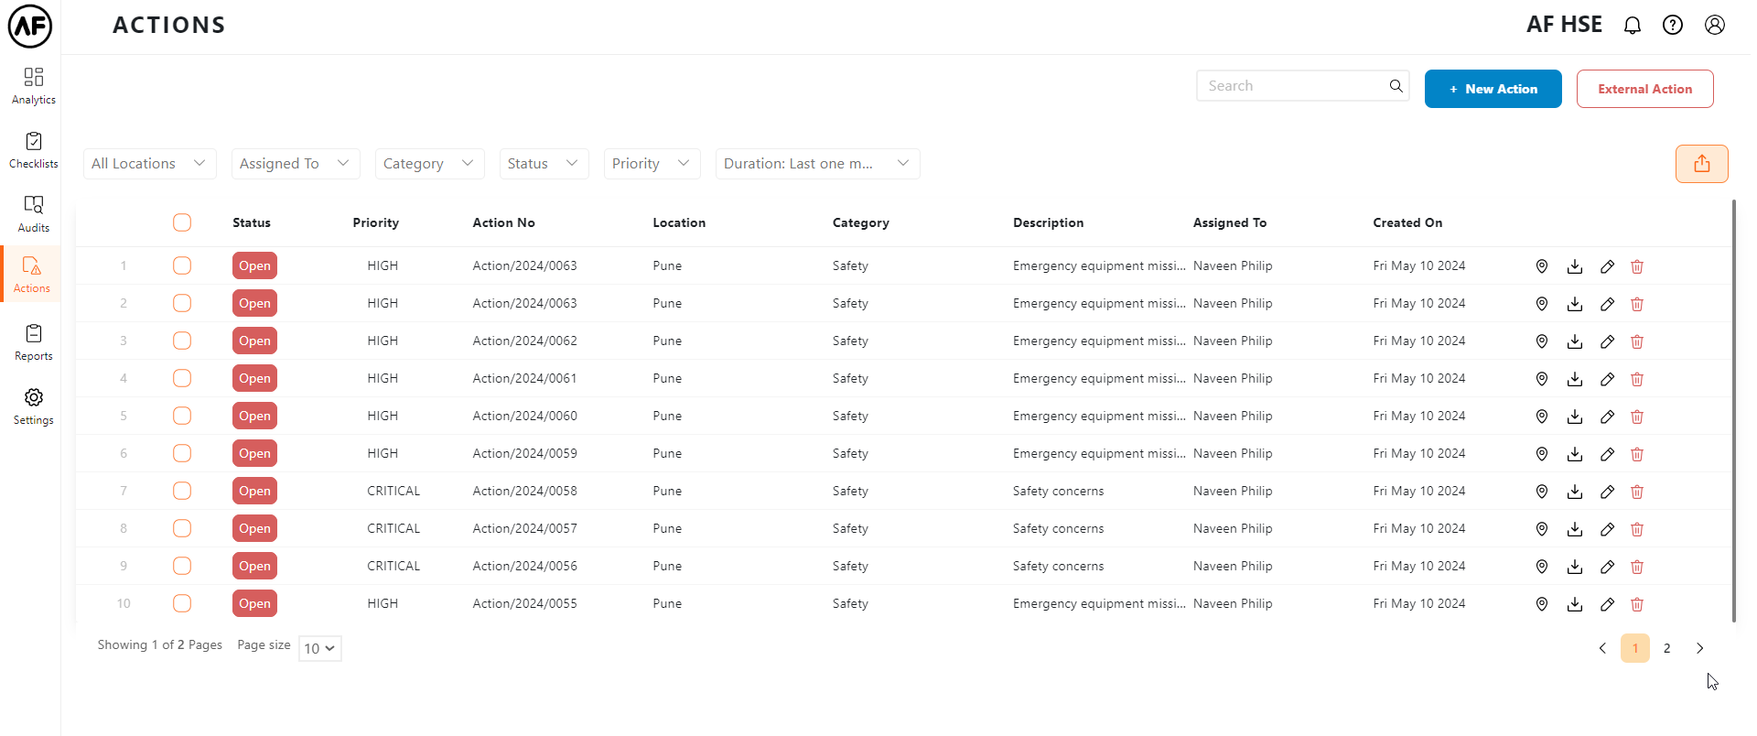Download Action/2024/0060 using download icon
The width and height of the screenshot is (1757, 736).
pos(1574,417)
